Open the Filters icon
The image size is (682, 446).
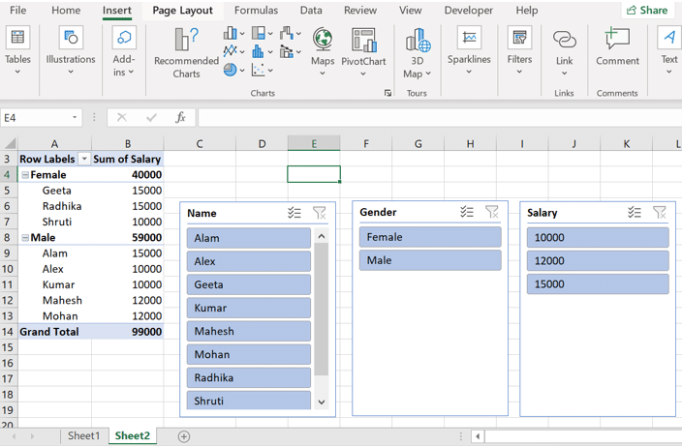pos(519,38)
